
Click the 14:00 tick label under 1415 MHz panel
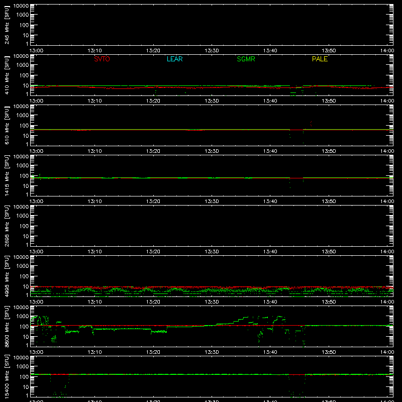pyautogui.click(x=387, y=202)
